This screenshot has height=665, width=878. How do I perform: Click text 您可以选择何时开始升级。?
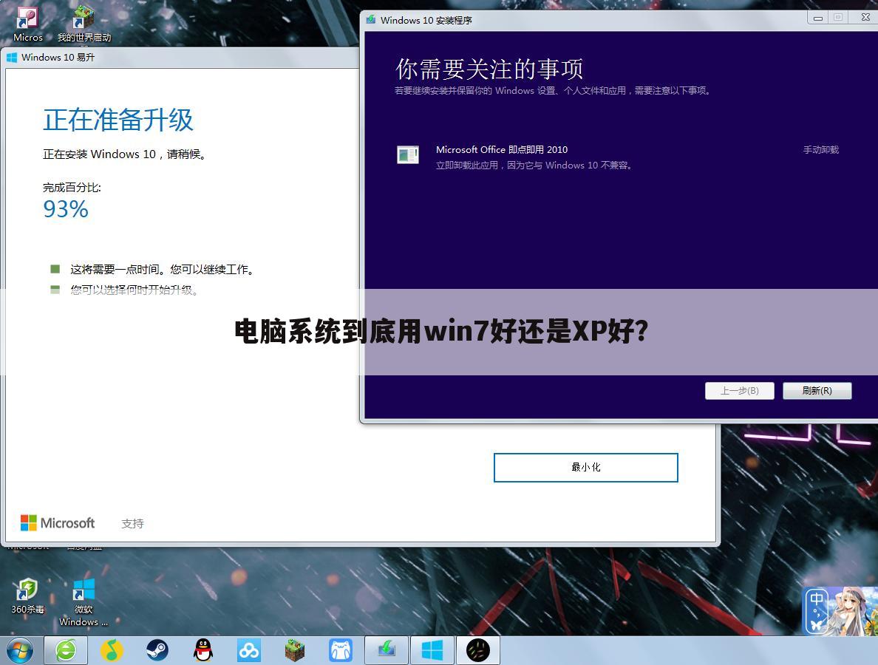coord(135,290)
